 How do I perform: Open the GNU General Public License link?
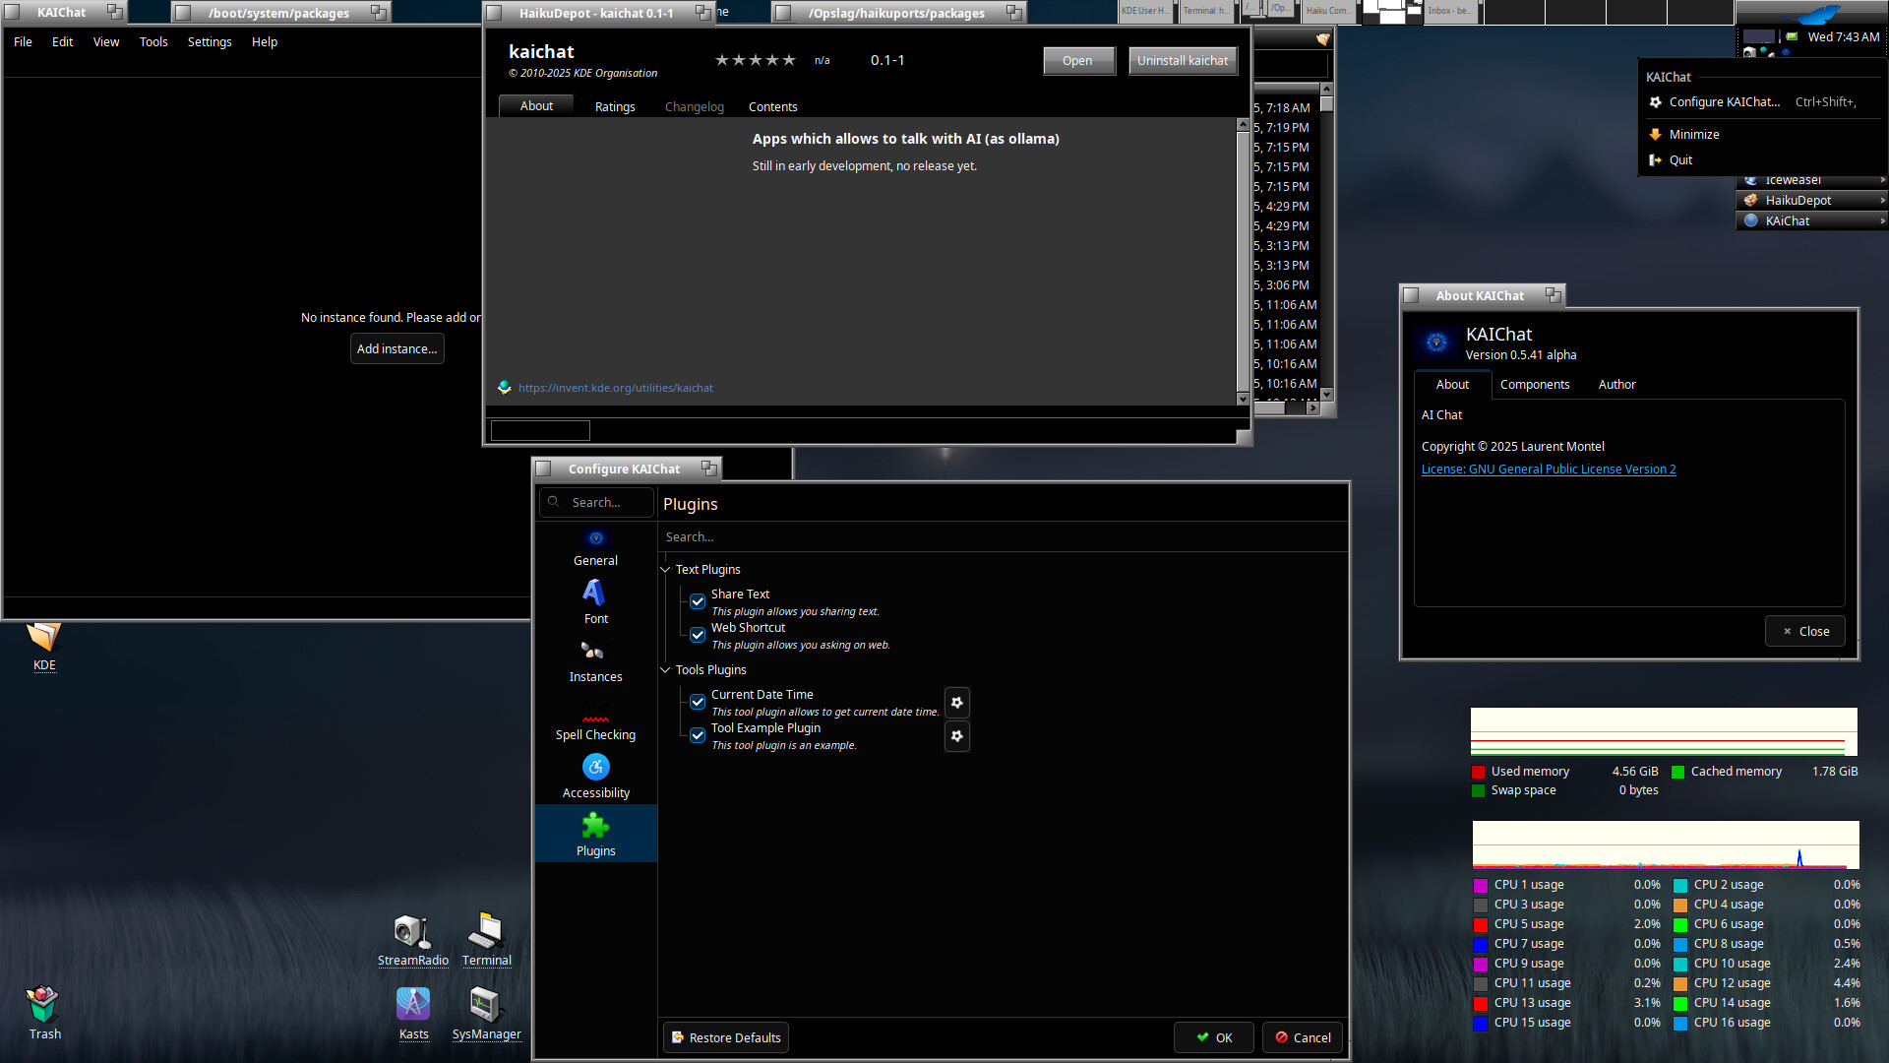1548,469
